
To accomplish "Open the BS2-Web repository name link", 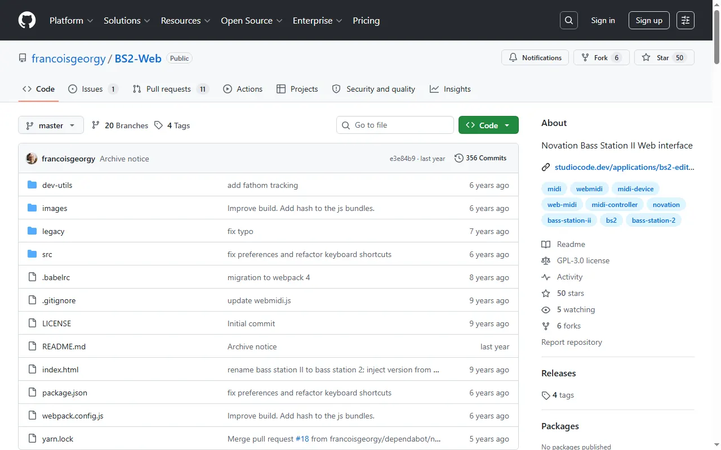I will pos(138,58).
